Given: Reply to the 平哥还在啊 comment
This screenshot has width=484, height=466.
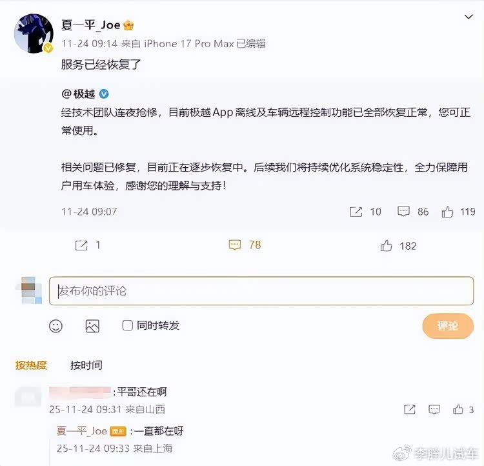Looking at the screenshot, I should pyautogui.click(x=434, y=409).
